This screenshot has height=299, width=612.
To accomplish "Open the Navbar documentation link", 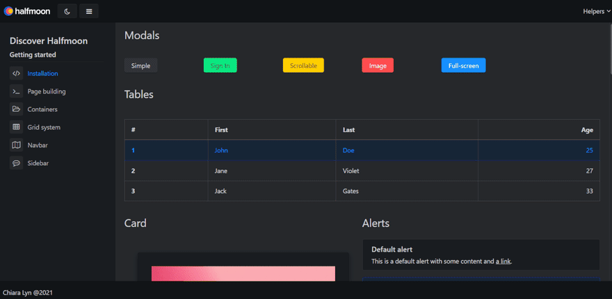I will click(x=38, y=145).
